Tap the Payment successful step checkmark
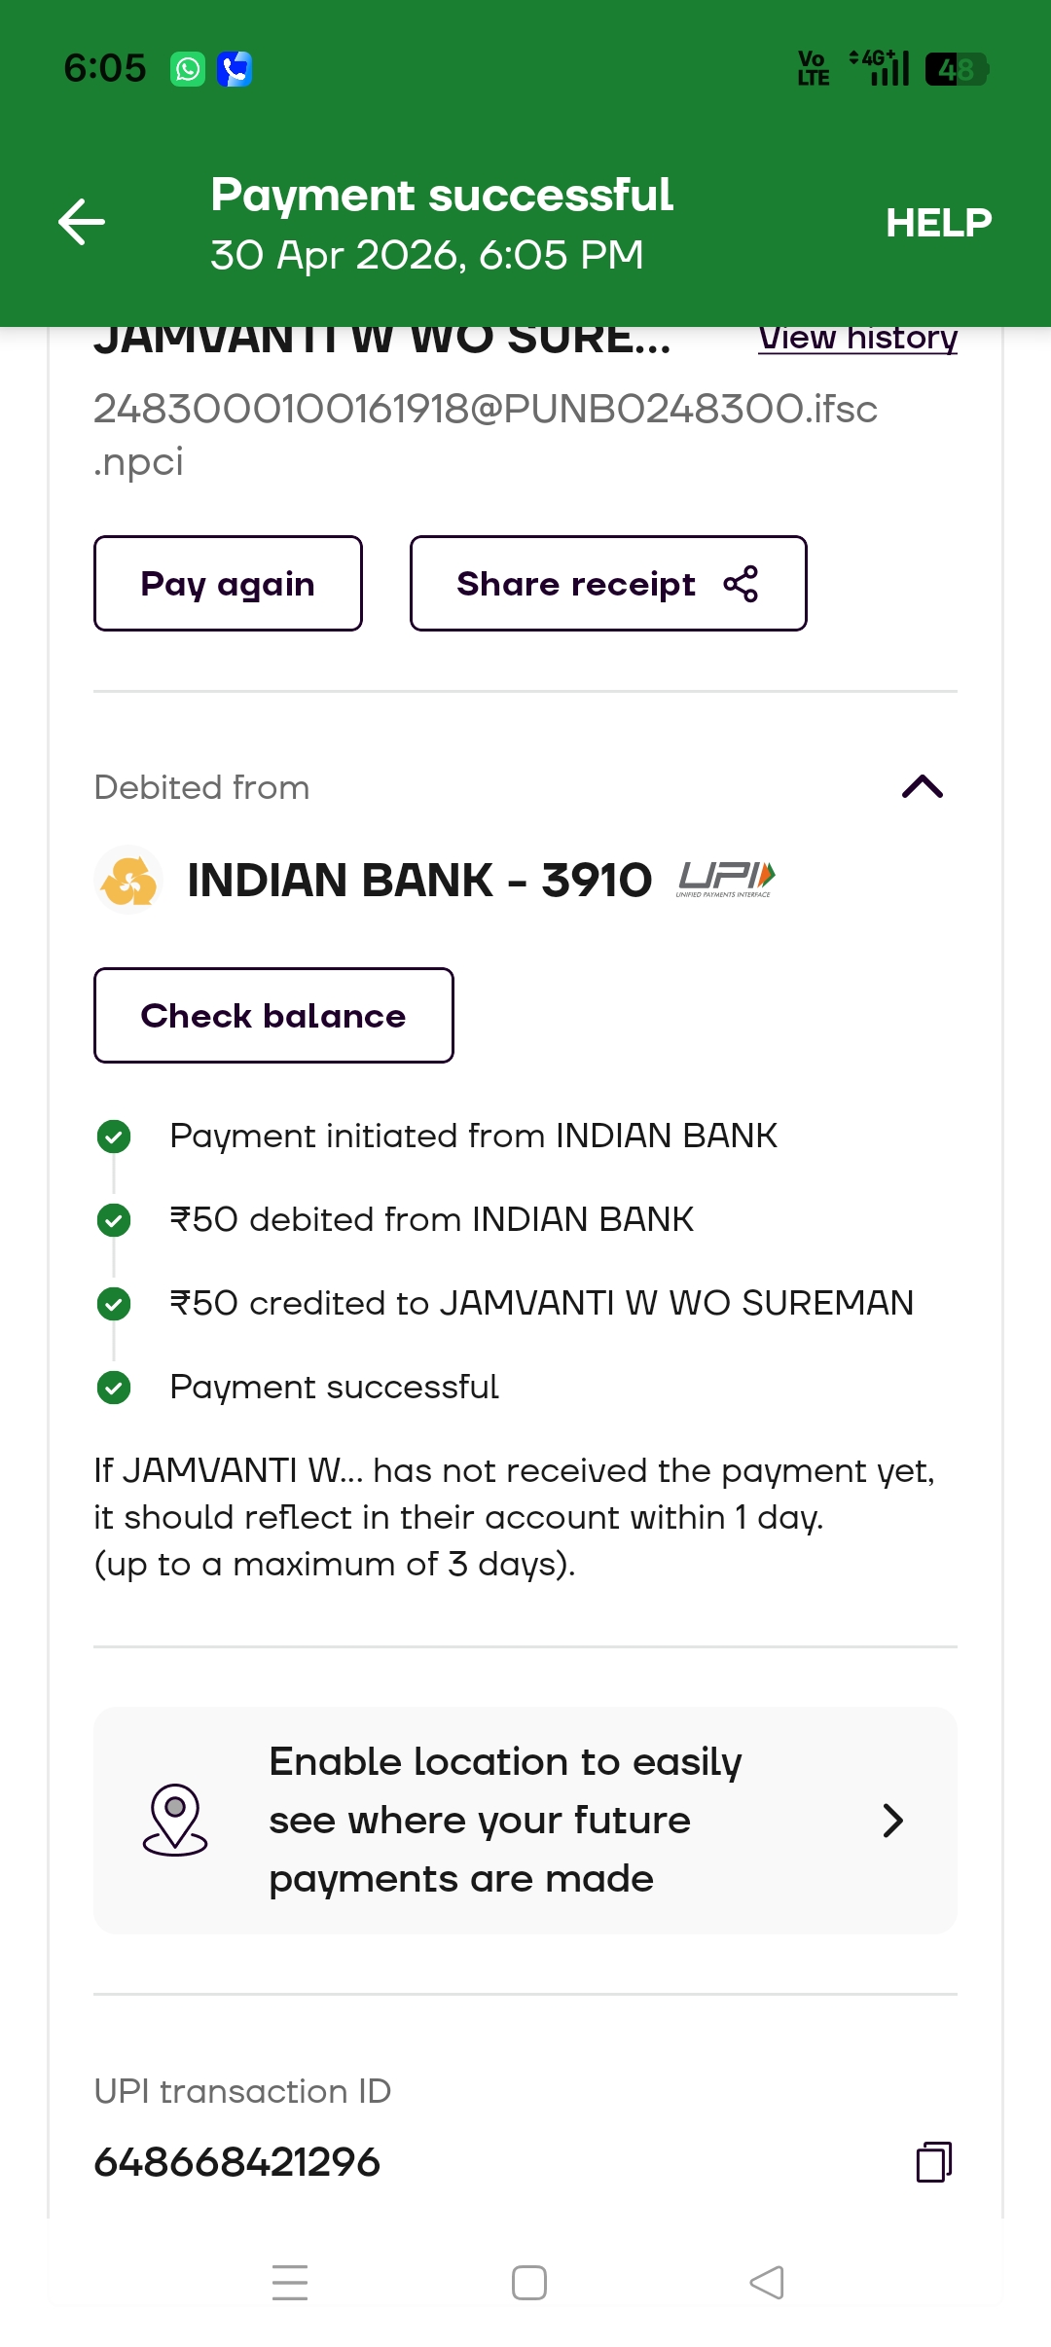 pos(114,1387)
